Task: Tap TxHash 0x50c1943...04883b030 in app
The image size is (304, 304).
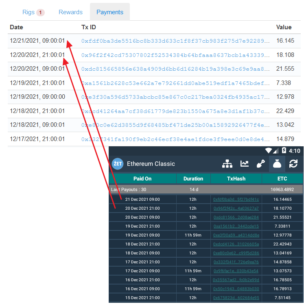Action: (x=236, y=289)
